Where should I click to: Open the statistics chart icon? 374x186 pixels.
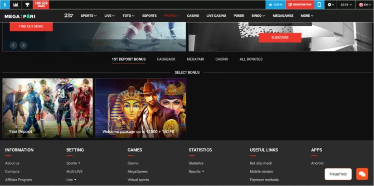16,5
